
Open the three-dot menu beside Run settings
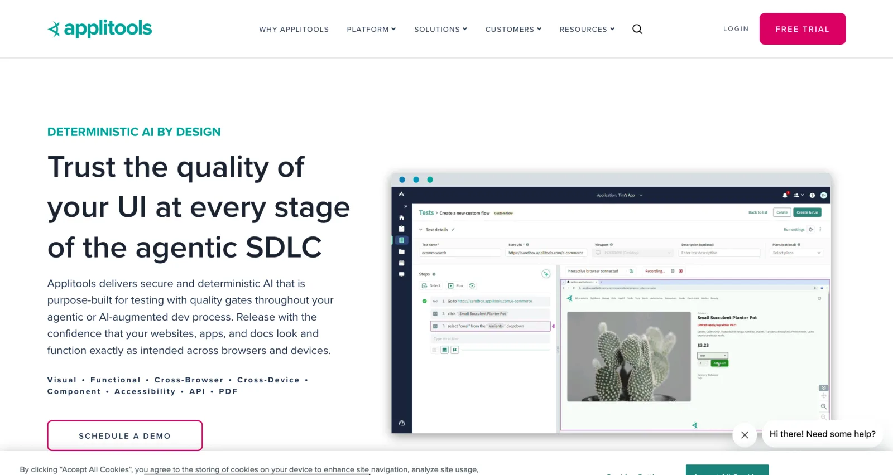point(820,230)
